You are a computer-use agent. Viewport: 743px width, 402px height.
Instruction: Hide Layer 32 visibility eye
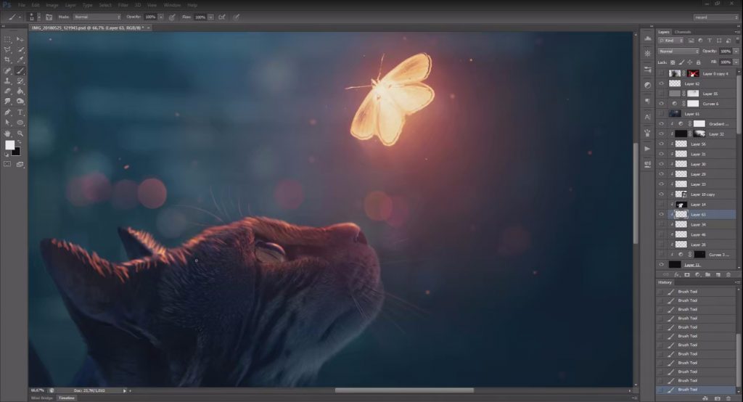(x=662, y=134)
